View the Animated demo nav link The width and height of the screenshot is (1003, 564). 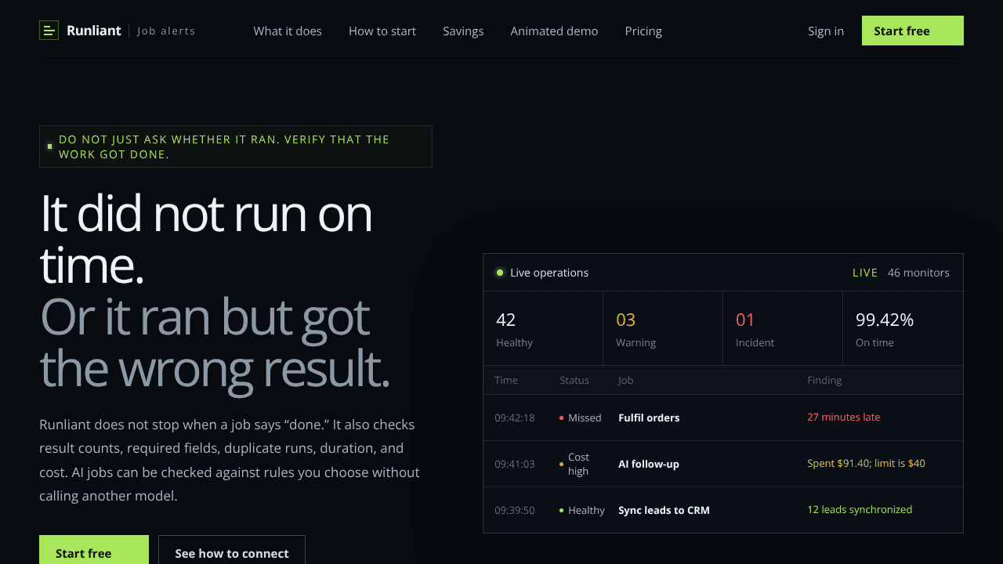point(554,31)
